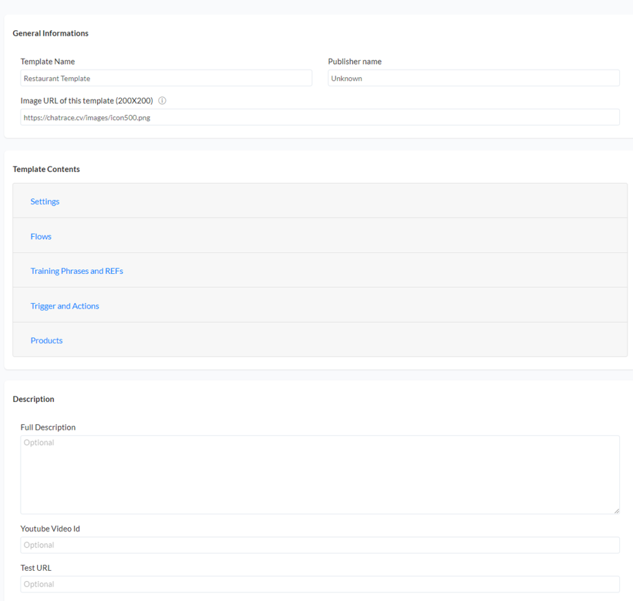The height and width of the screenshot is (601, 633).
Task: Click the Image URL of this template label
Action: tap(87, 101)
